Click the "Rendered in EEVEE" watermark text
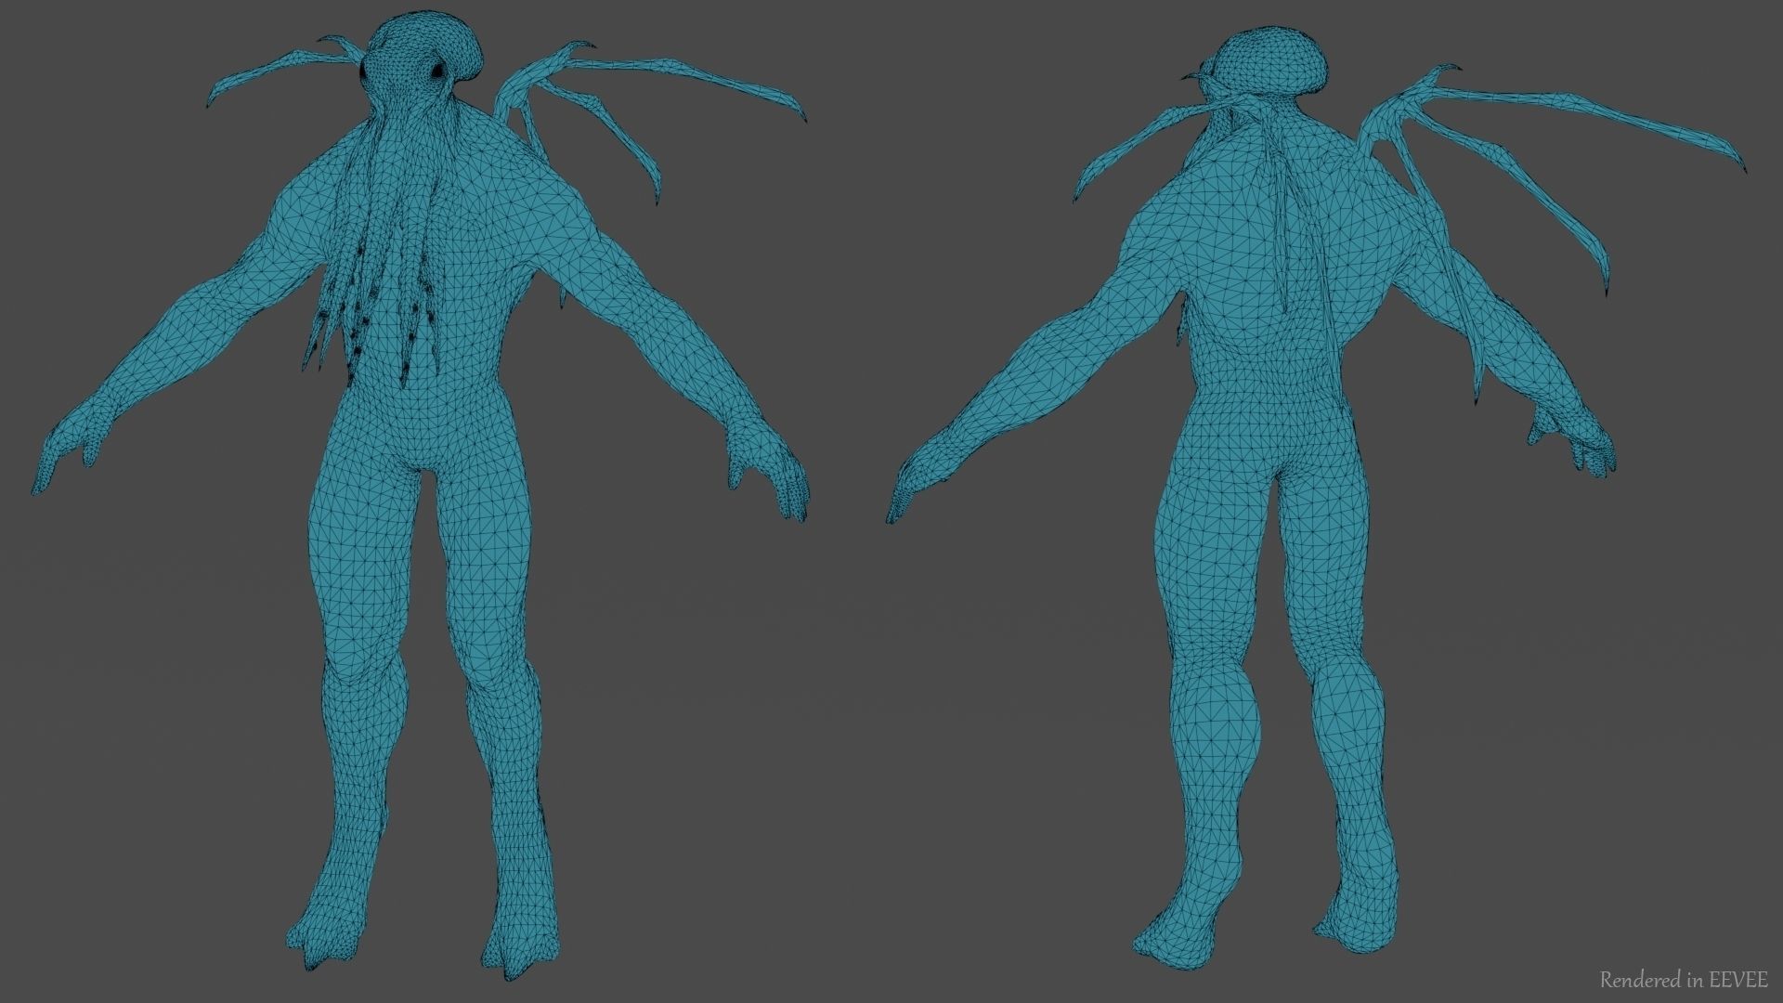The height and width of the screenshot is (1003, 1783). coord(1682,979)
